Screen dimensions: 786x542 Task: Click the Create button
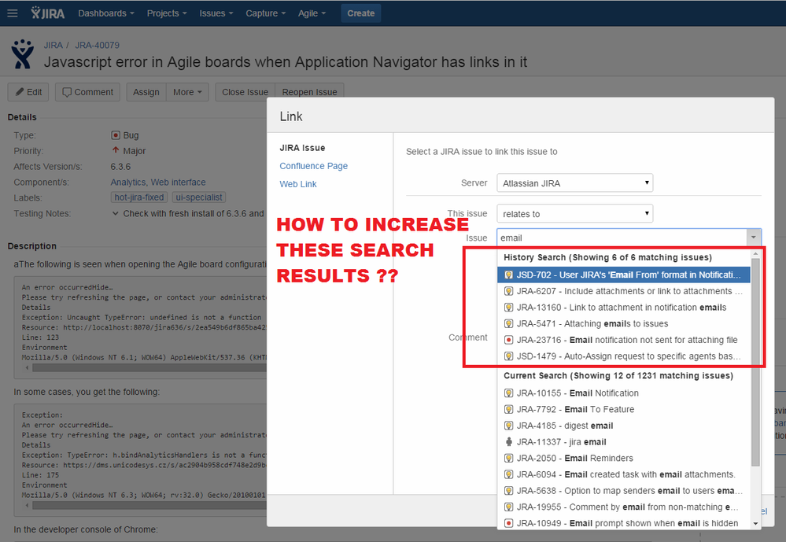(361, 13)
